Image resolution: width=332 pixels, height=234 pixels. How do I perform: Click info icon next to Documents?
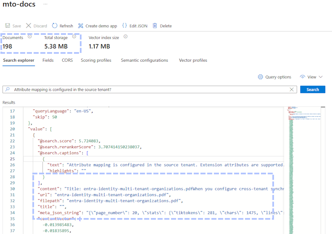29,37
